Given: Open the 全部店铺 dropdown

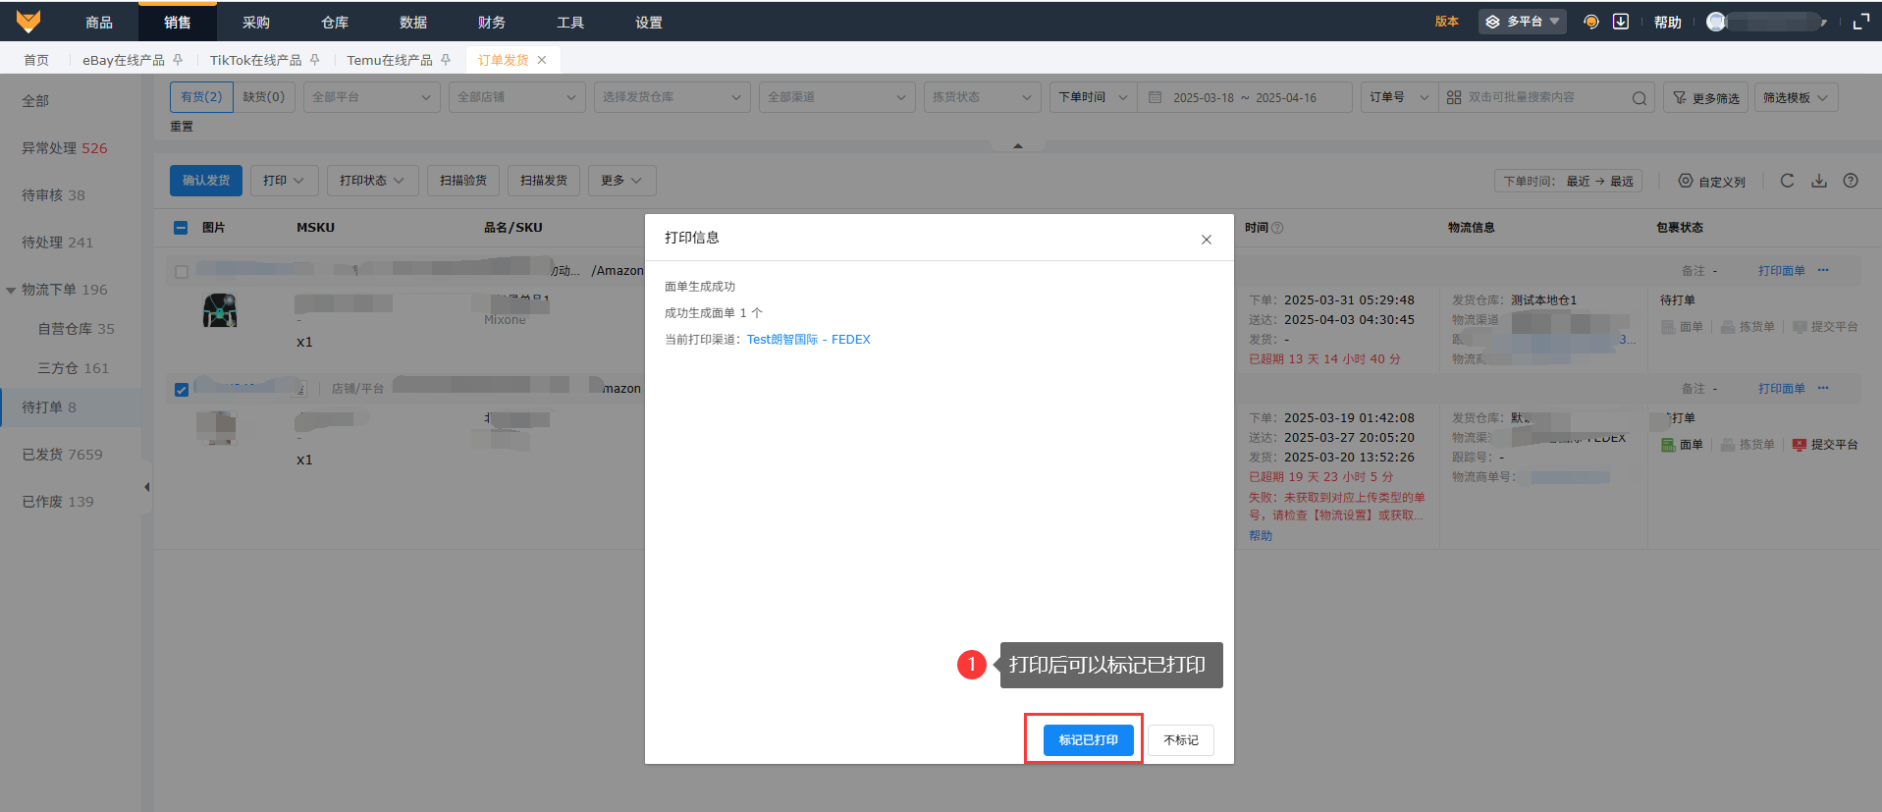Looking at the screenshot, I should (516, 97).
